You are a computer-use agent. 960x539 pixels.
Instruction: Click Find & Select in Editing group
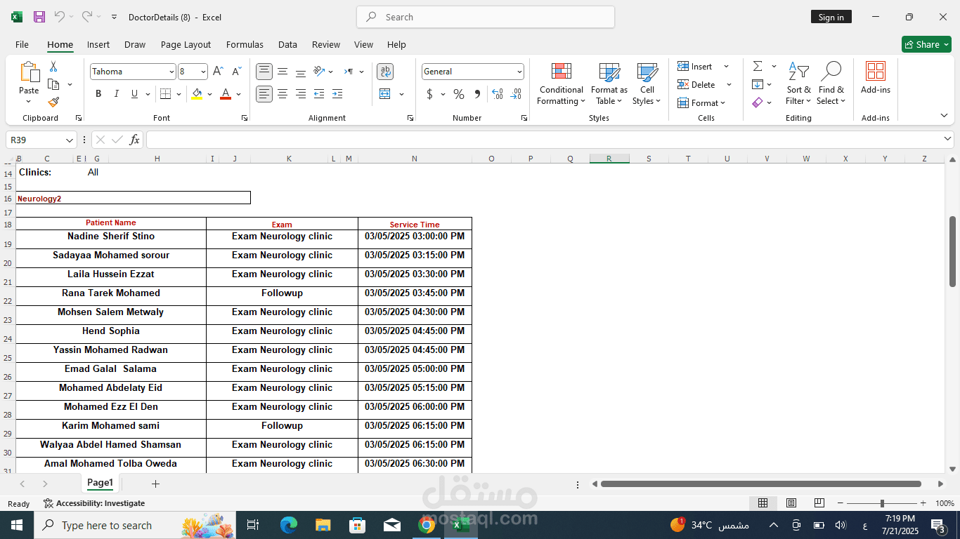831,84
